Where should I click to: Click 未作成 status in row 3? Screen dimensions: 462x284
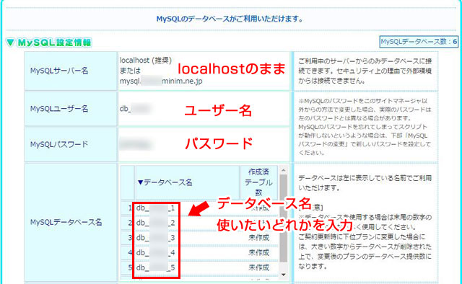point(258,237)
